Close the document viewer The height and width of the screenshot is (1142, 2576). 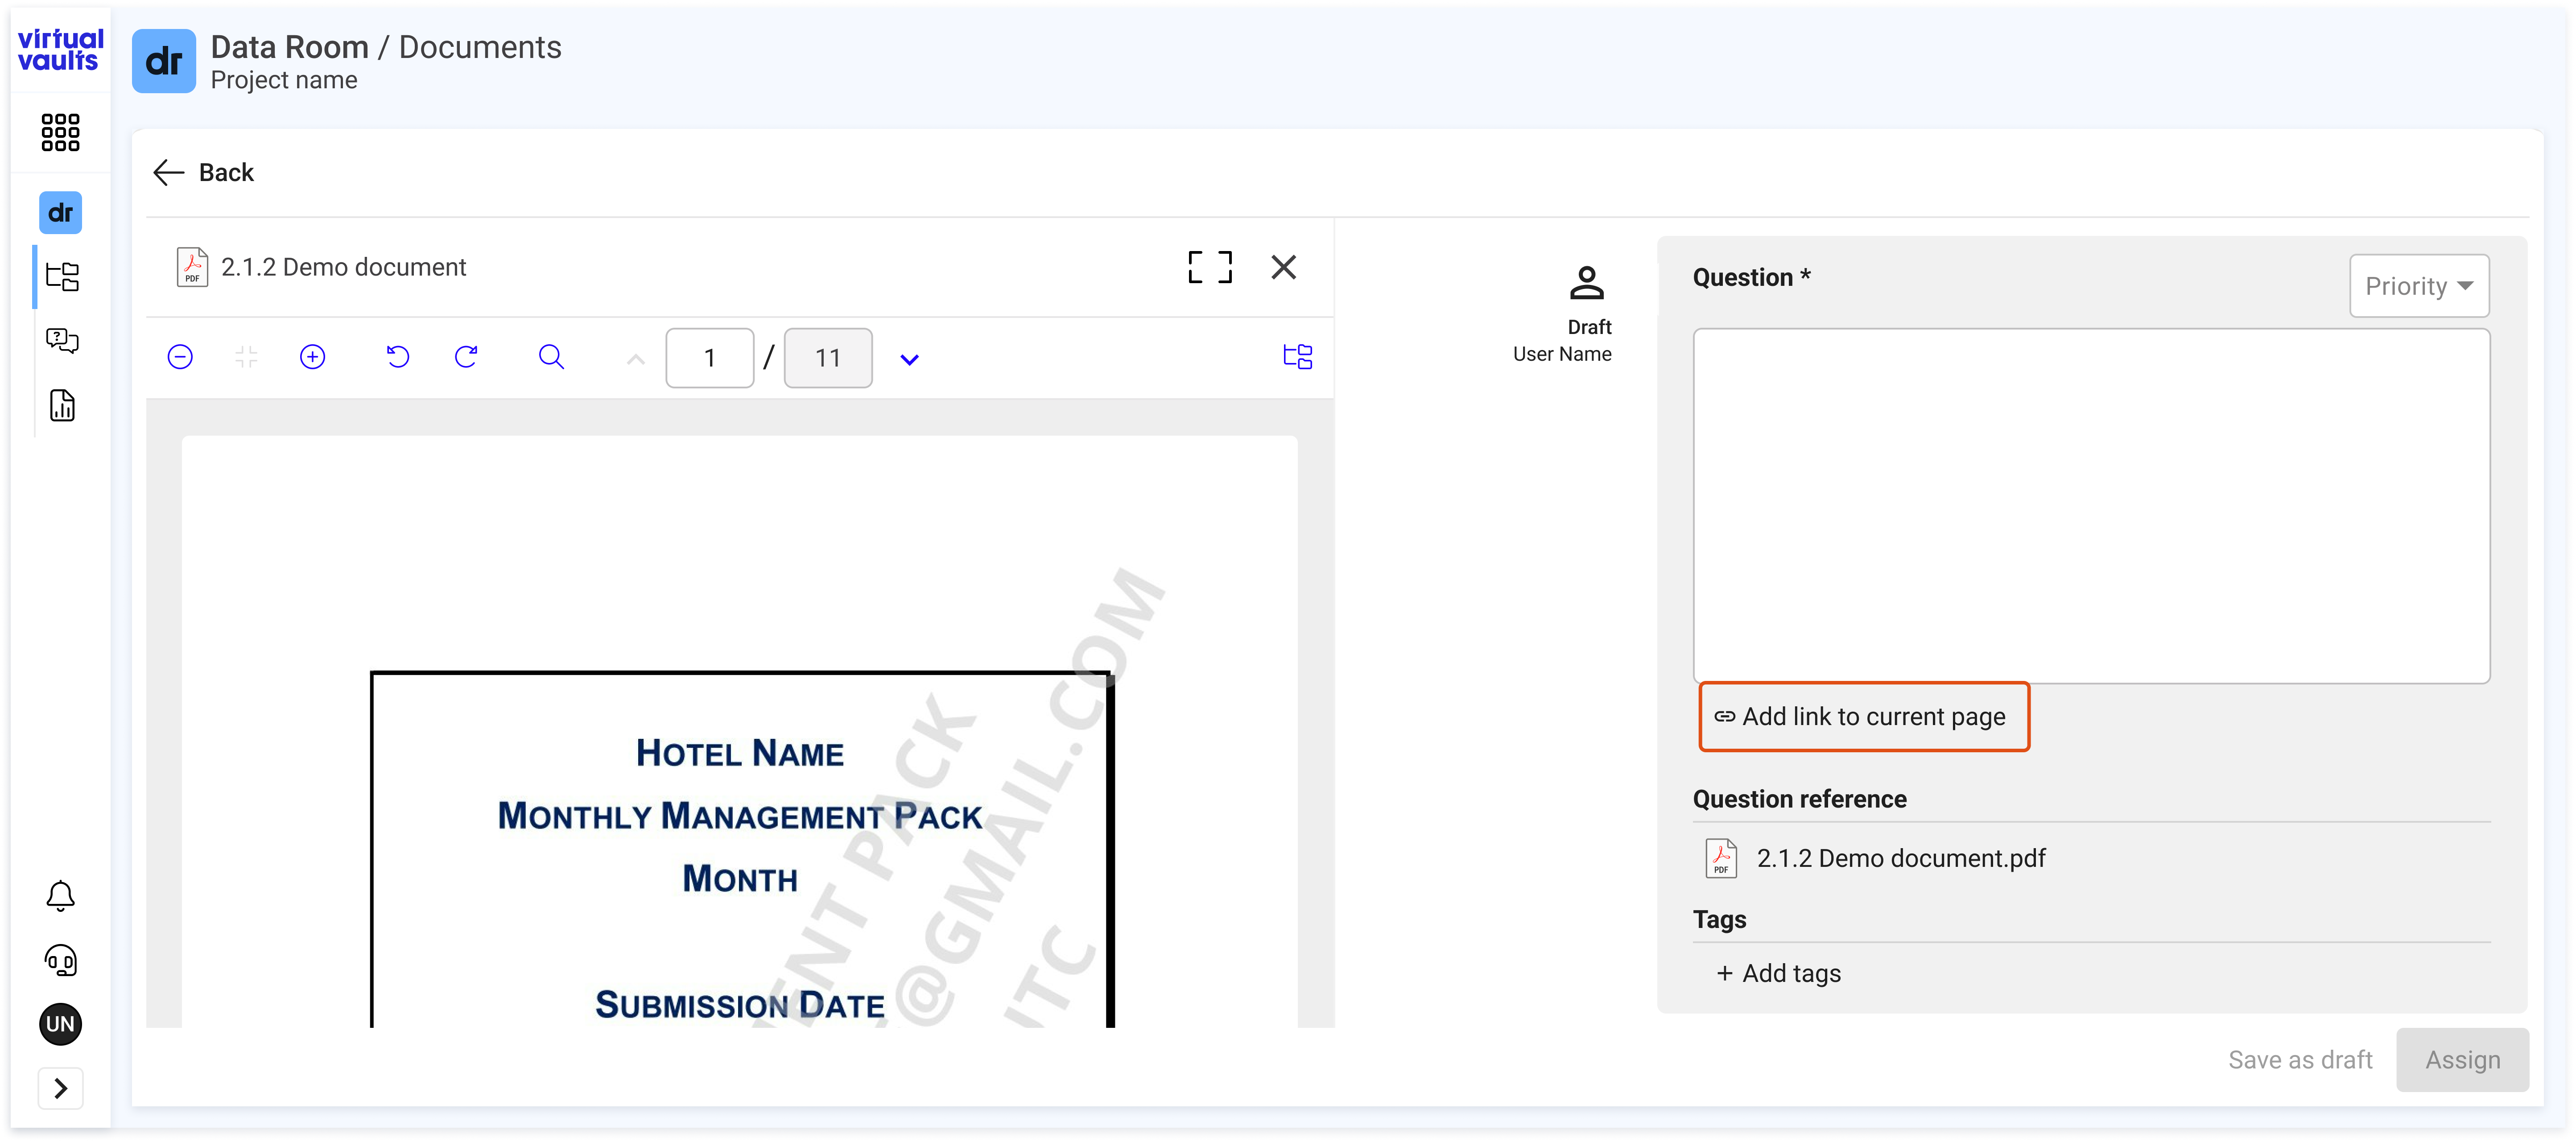tap(1284, 267)
